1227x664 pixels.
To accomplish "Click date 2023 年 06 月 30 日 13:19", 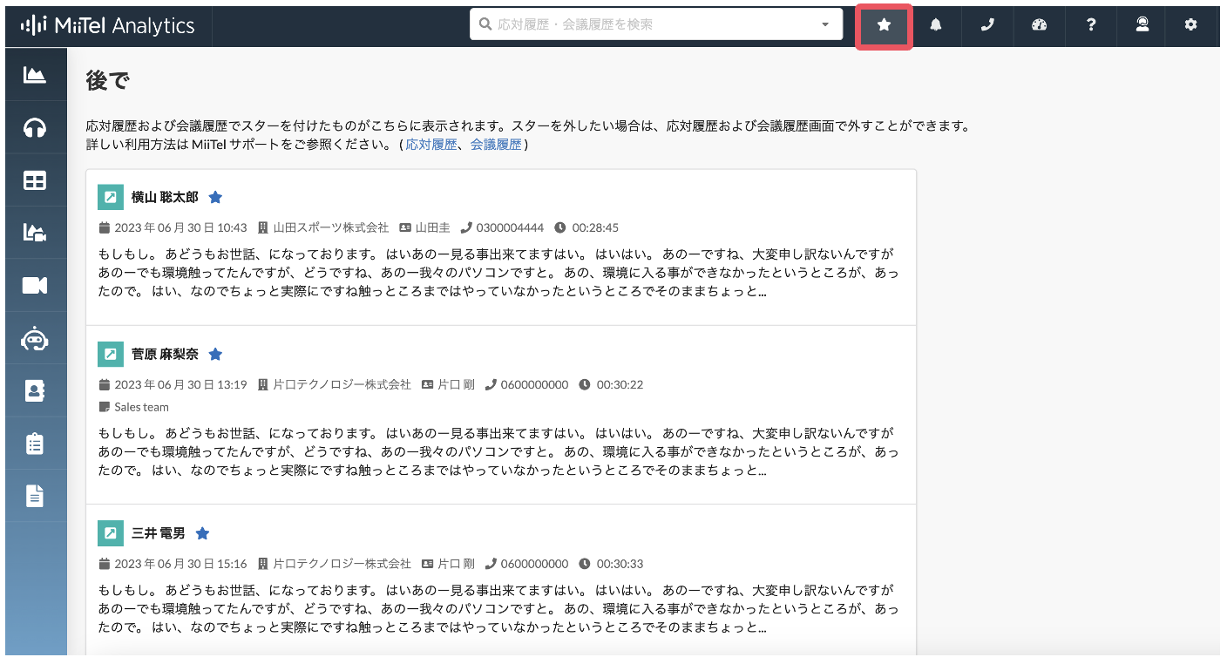I will [x=180, y=384].
